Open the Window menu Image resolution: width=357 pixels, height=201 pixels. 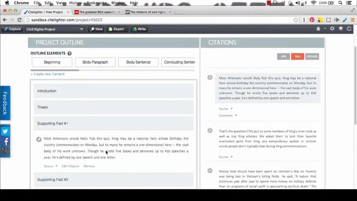point(118,3)
